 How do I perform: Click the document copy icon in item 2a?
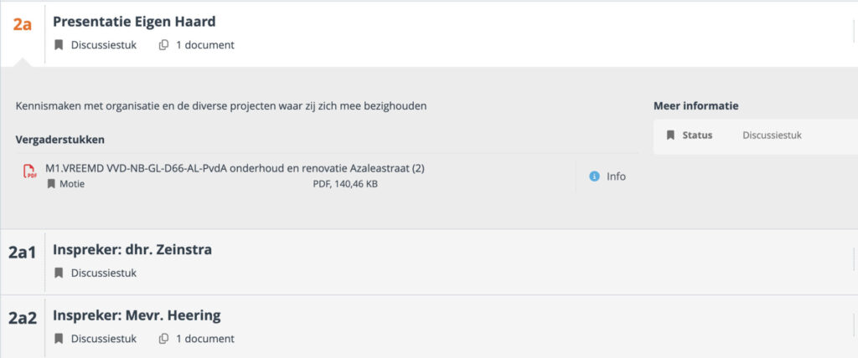164,45
